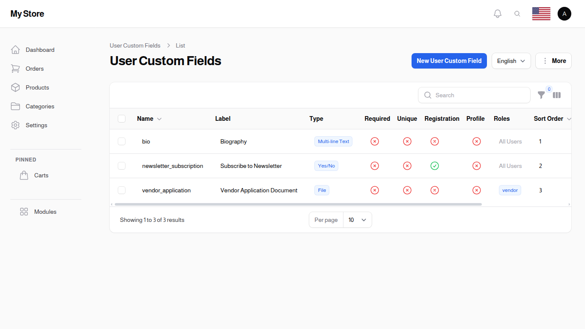Viewport: 585px width, 329px height.
Task: Select the checkbox for the bio row
Action: click(x=122, y=141)
